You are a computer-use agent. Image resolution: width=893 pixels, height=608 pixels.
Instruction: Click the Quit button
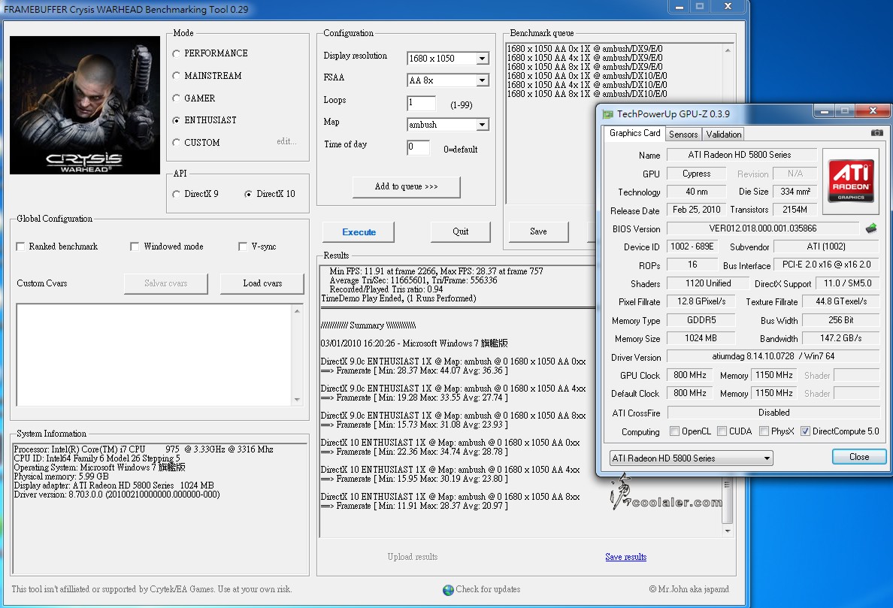(x=460, y=231)
